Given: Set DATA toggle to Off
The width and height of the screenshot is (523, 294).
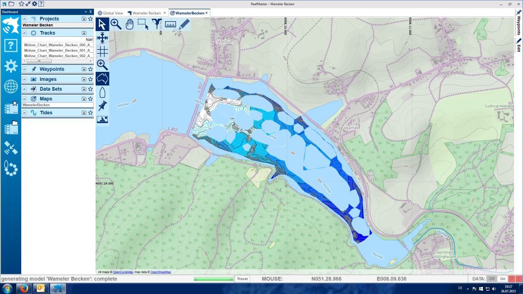Looking at the screenshot, I should pyautogui.click(x=492, y=279).
